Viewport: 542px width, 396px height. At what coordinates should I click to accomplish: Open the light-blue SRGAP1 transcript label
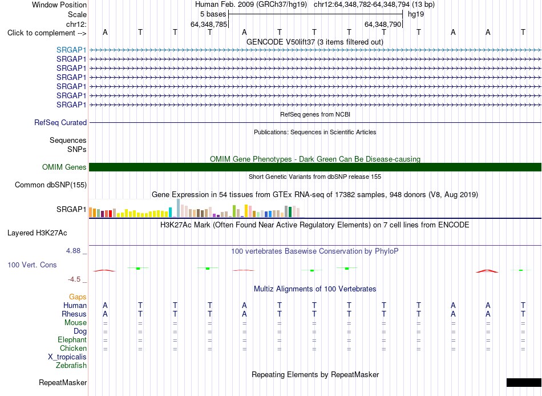[71, 50]
